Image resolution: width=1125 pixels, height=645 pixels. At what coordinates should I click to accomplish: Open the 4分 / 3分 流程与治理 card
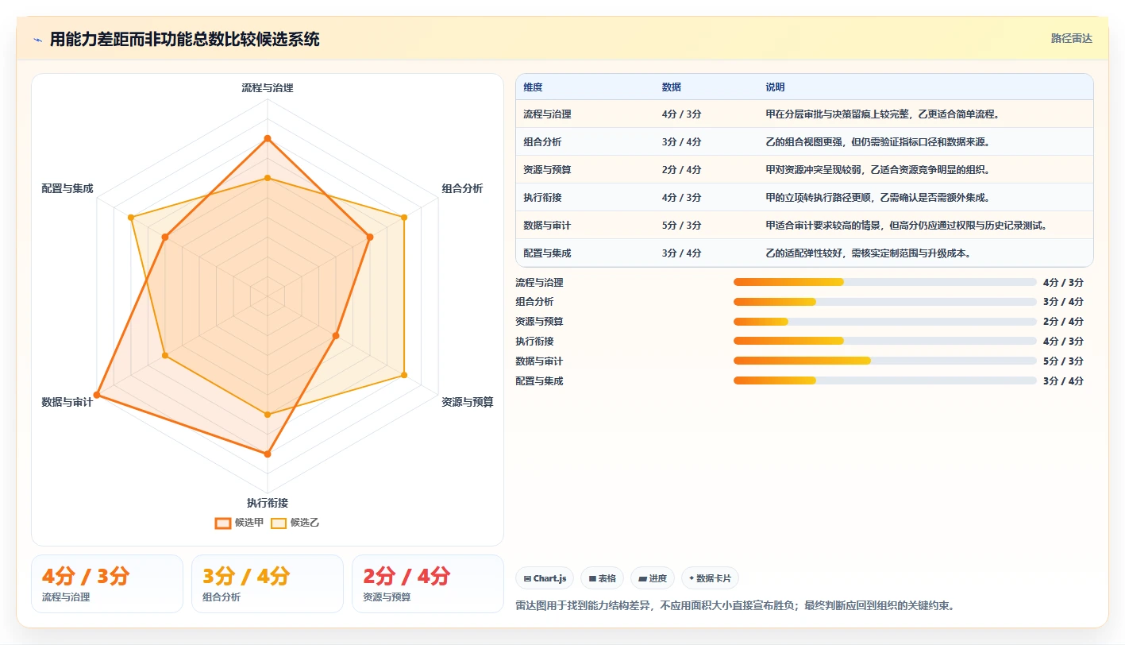[107, 584]
